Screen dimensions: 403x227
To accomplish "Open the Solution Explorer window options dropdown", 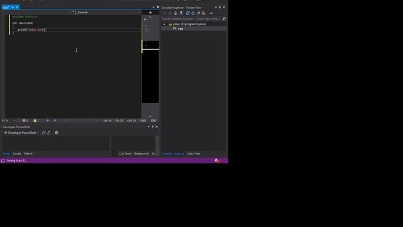I will [x=216, y=8].
